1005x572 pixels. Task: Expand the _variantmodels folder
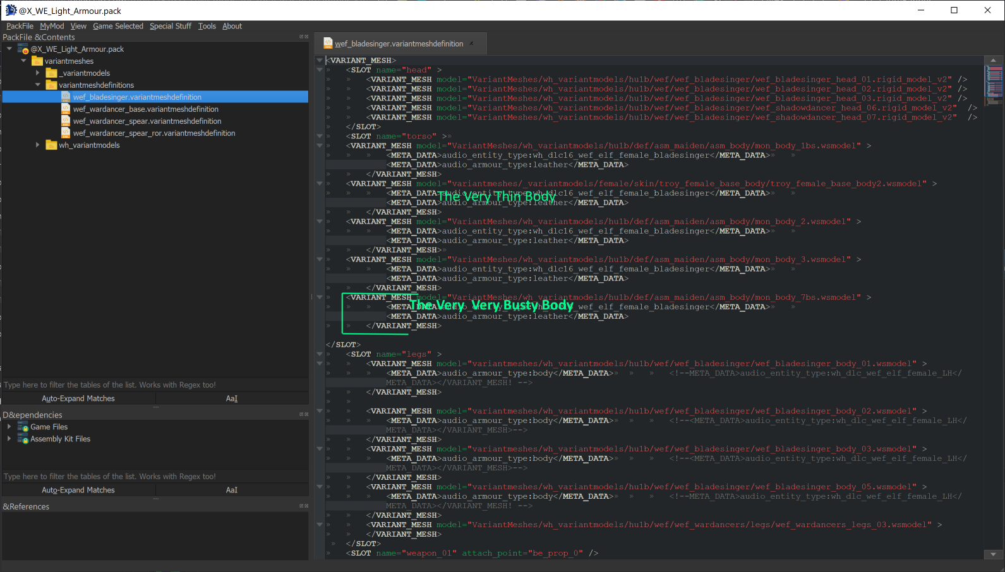click(x=38, y=73)
